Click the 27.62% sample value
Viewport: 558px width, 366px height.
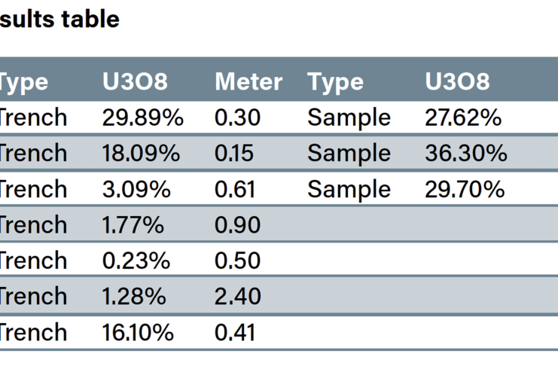tap(464, 117)
